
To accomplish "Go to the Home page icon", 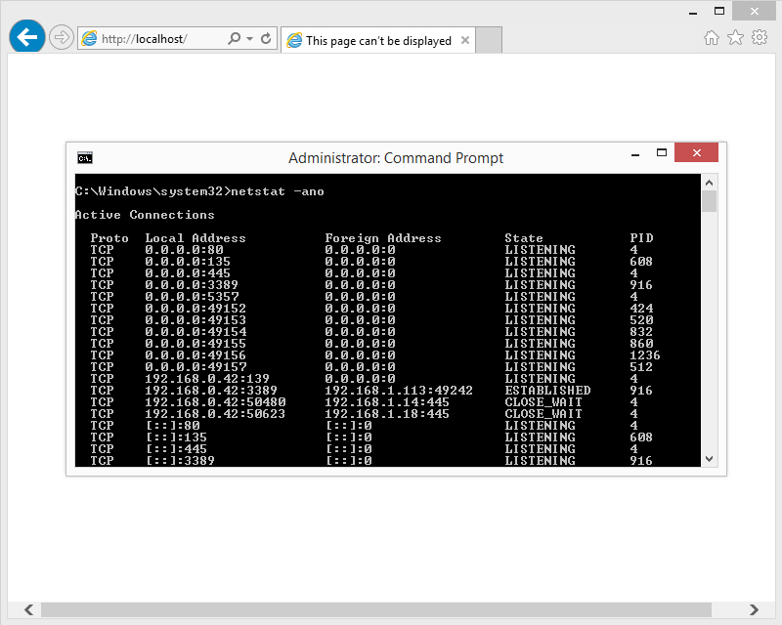I will click(712, 38).
